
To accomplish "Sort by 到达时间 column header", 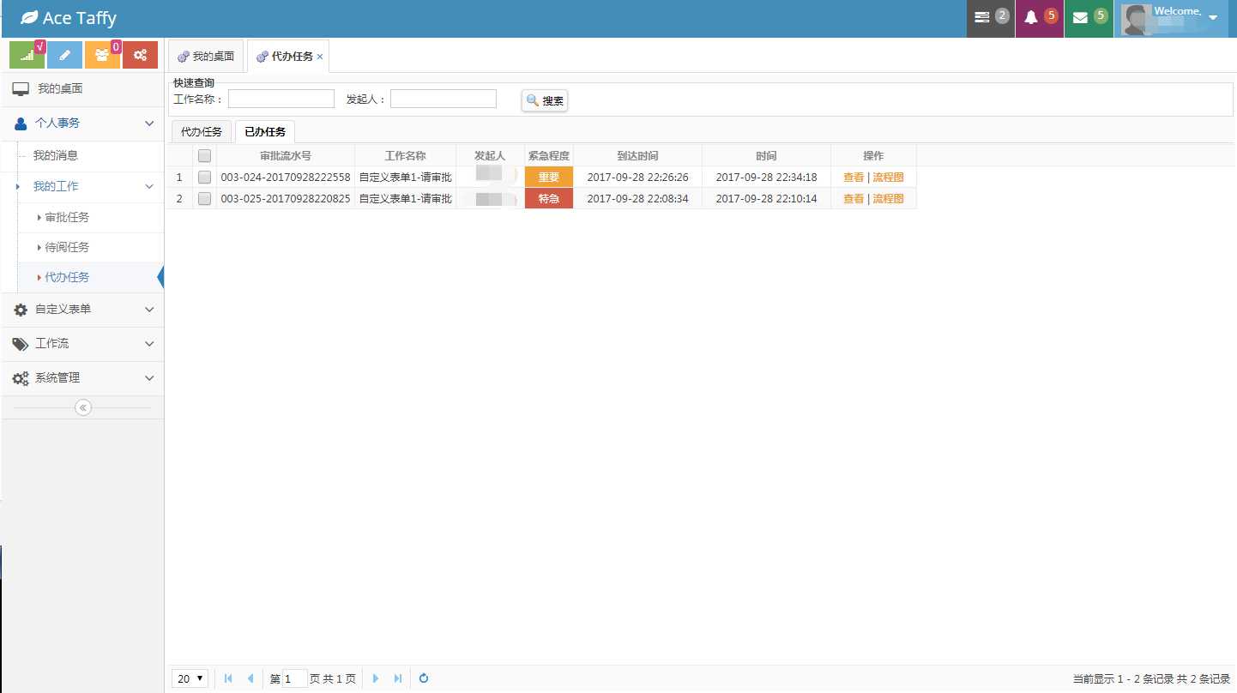I will 638,156.
